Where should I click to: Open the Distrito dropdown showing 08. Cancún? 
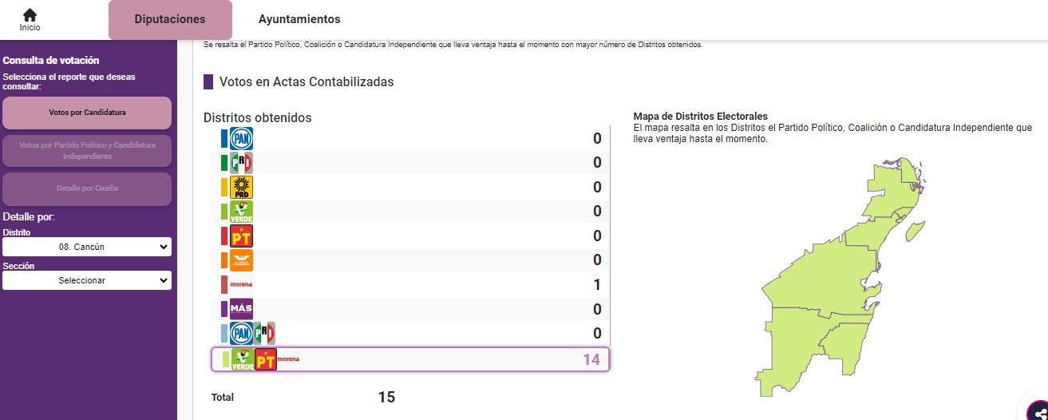point(86,247)
